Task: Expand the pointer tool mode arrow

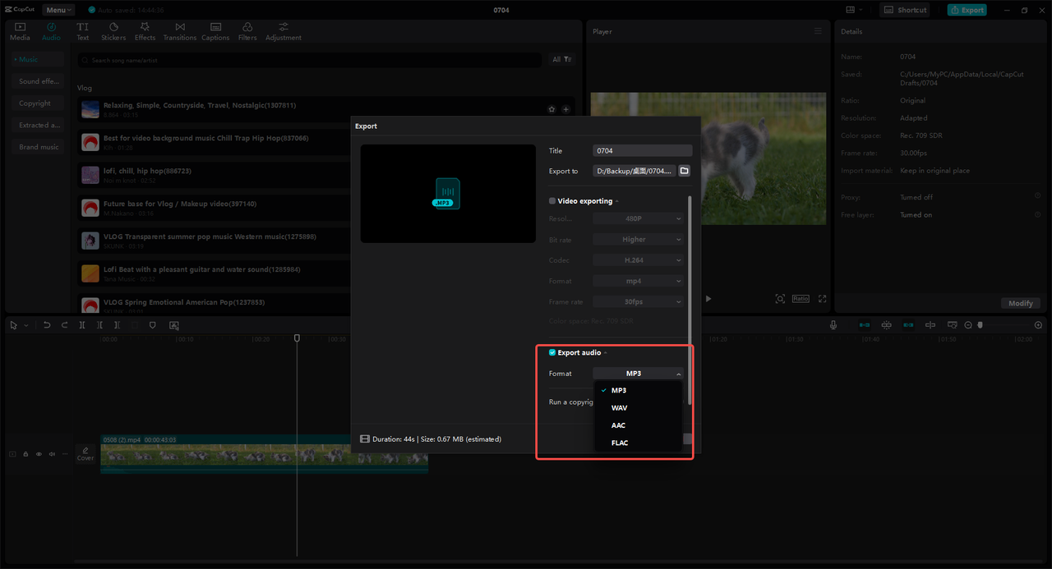Action: coord(26,326)
